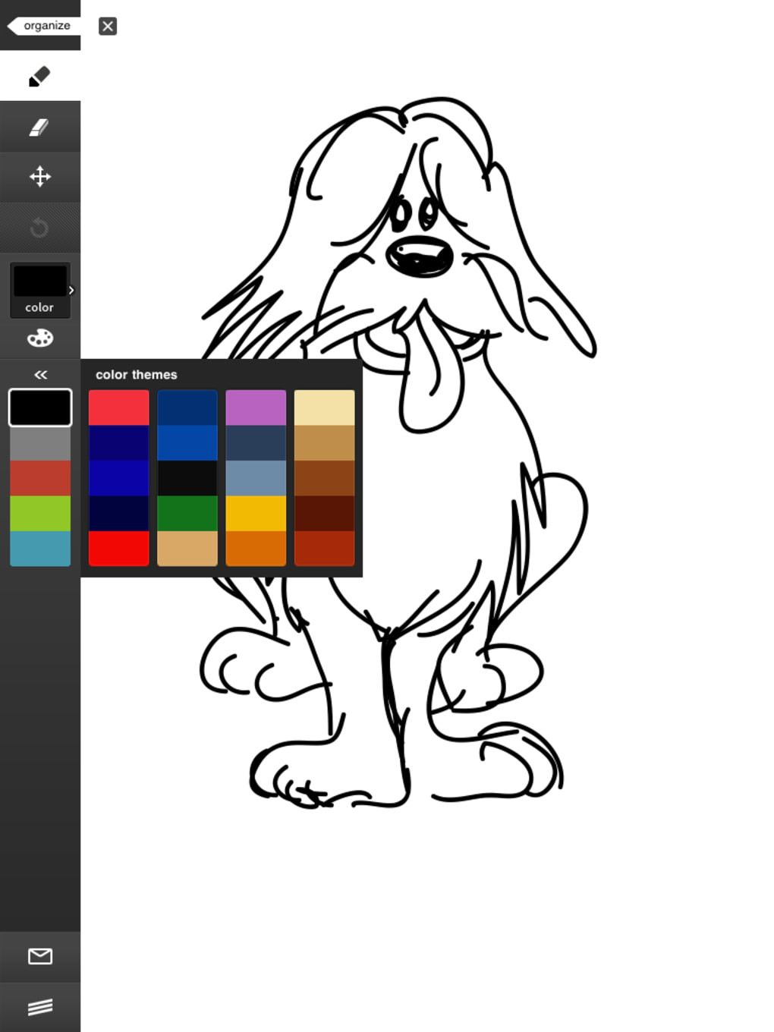The image size is (774, 1032).
Task: Share drawing via envelope mail icon
Action: tap(39, 956)
